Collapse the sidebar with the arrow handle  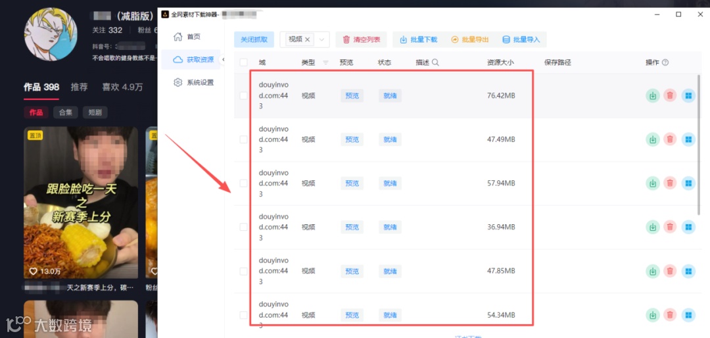point(223,59)
